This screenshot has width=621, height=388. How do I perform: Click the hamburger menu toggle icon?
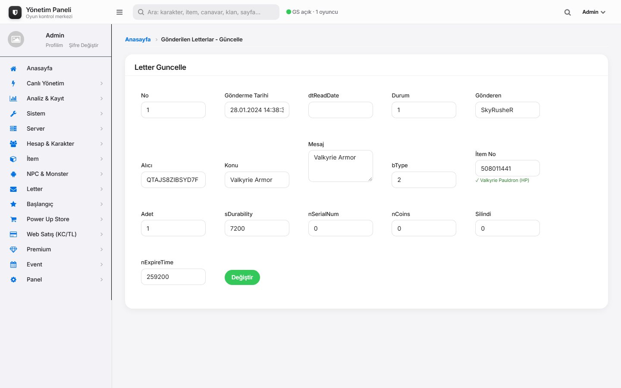(x=119, y=12)
